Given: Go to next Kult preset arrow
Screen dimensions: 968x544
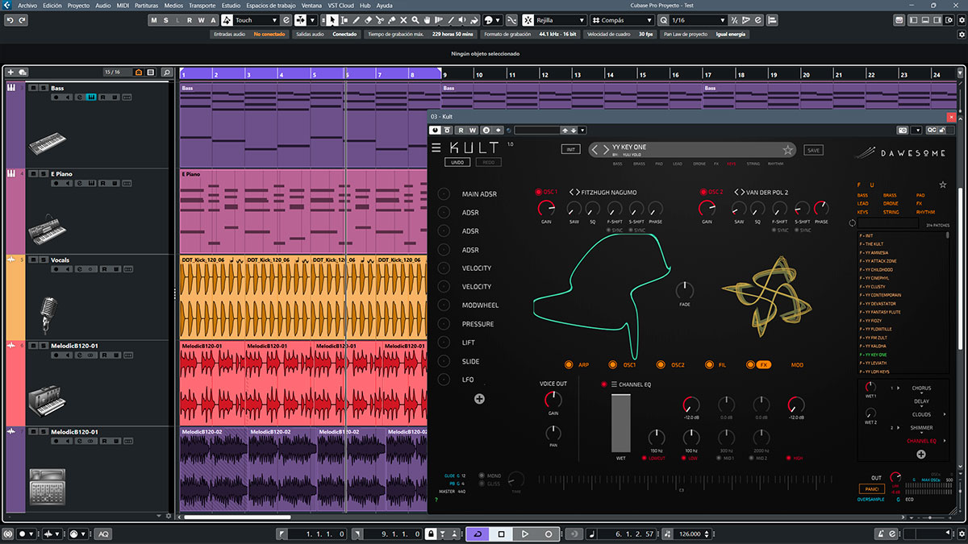Looking at the screenshot, I should coord(606,150).
